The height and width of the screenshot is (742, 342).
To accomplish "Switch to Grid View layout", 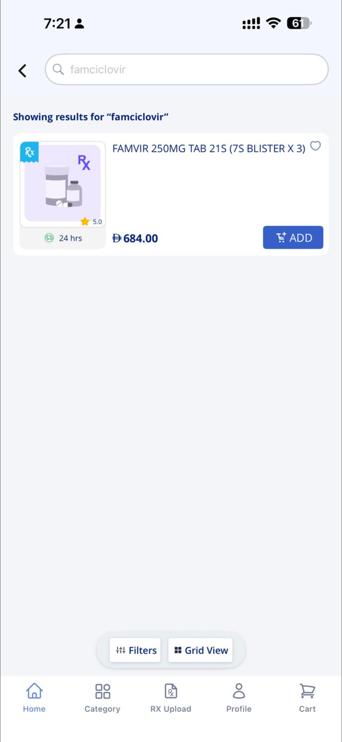I will click(x=200, y=650).
